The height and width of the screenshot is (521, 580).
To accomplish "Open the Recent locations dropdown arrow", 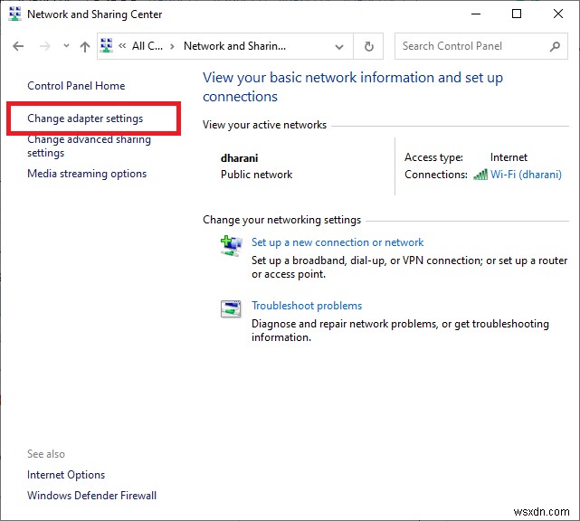I will [64, 46].
